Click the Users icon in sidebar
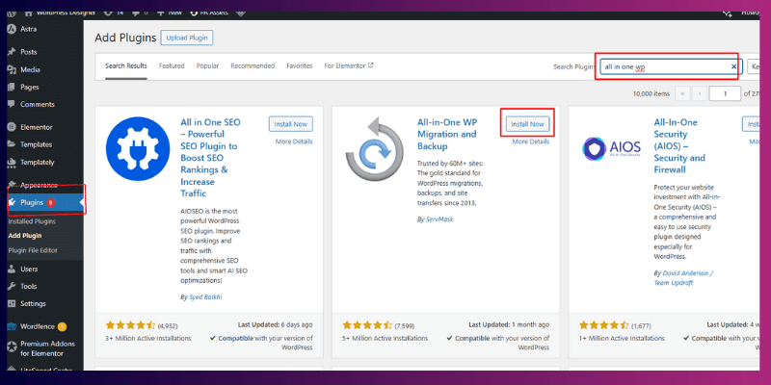The height and width of the screenshot is (385, 771). (12, 269)
